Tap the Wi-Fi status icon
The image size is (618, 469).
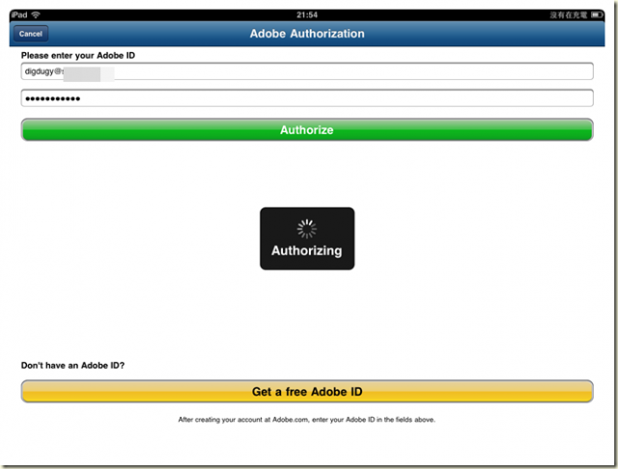point(36,15)
